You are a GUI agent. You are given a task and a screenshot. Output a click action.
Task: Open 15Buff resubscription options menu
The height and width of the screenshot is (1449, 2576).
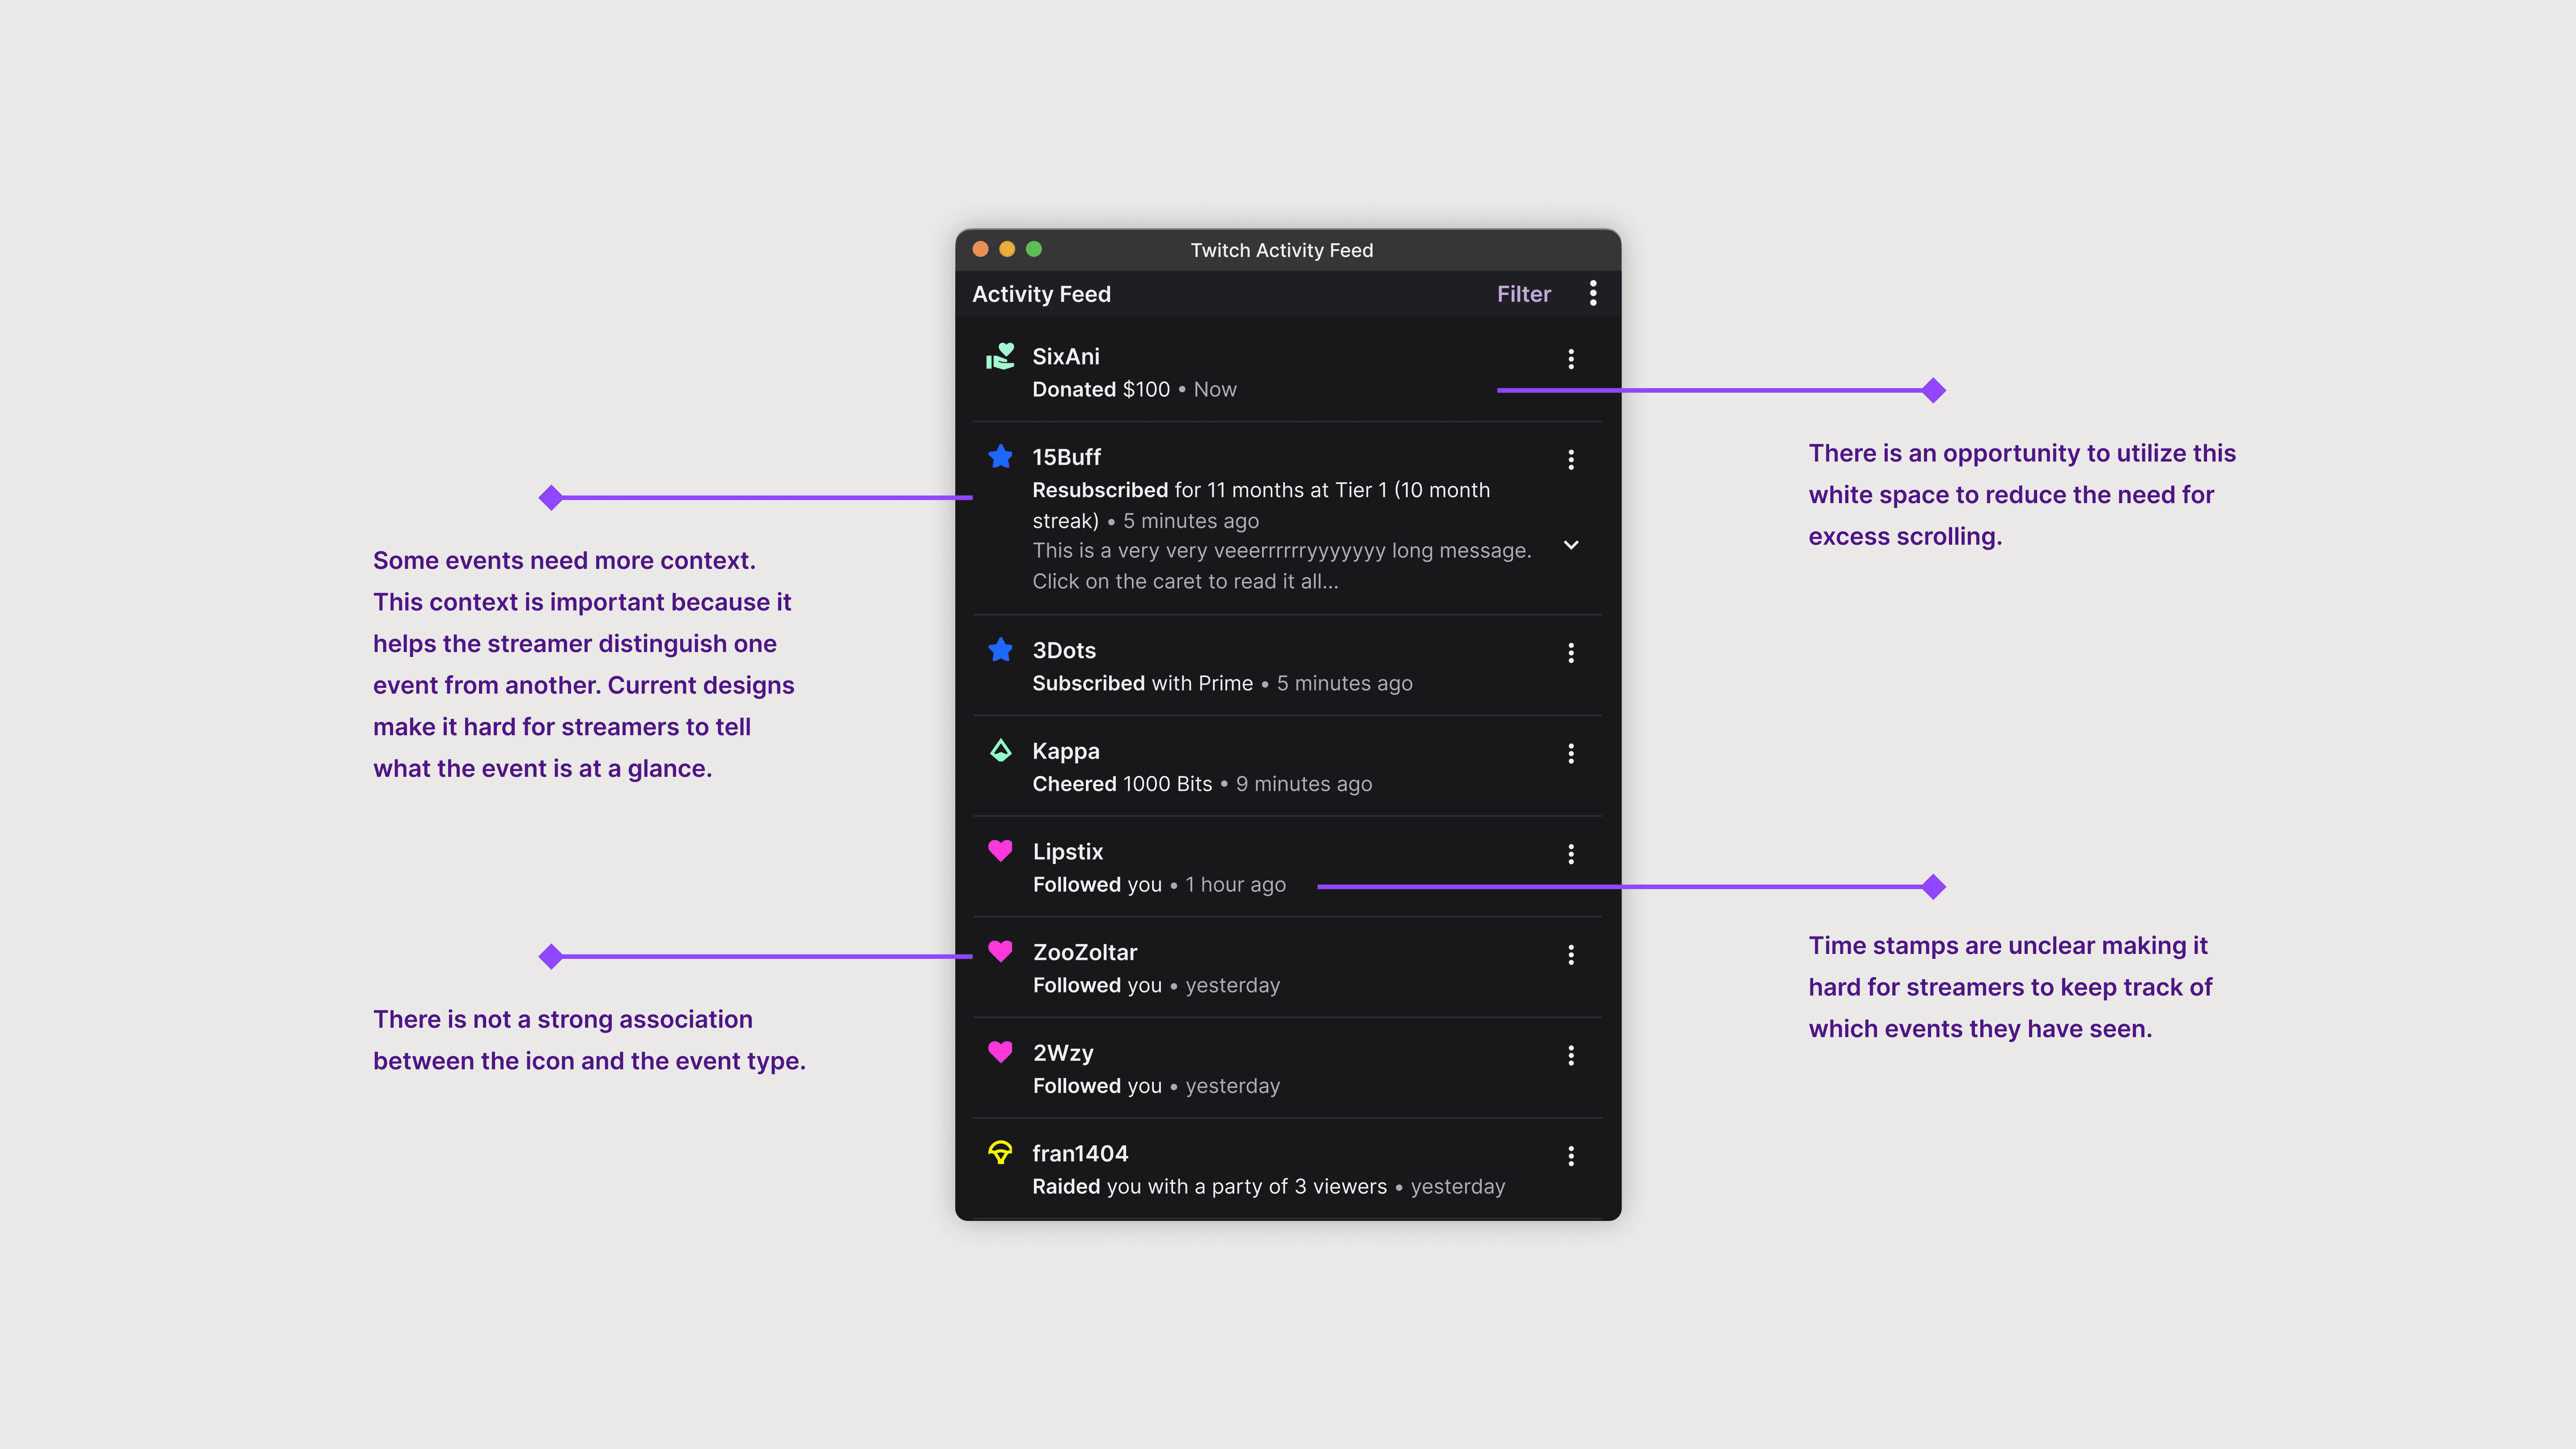coord(1571,460)
